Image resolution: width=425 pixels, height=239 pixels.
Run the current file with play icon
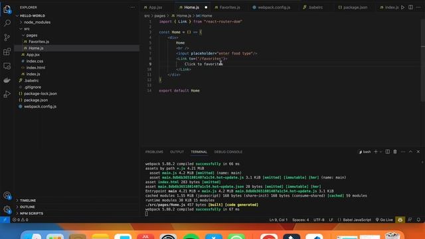click(403, 7)
